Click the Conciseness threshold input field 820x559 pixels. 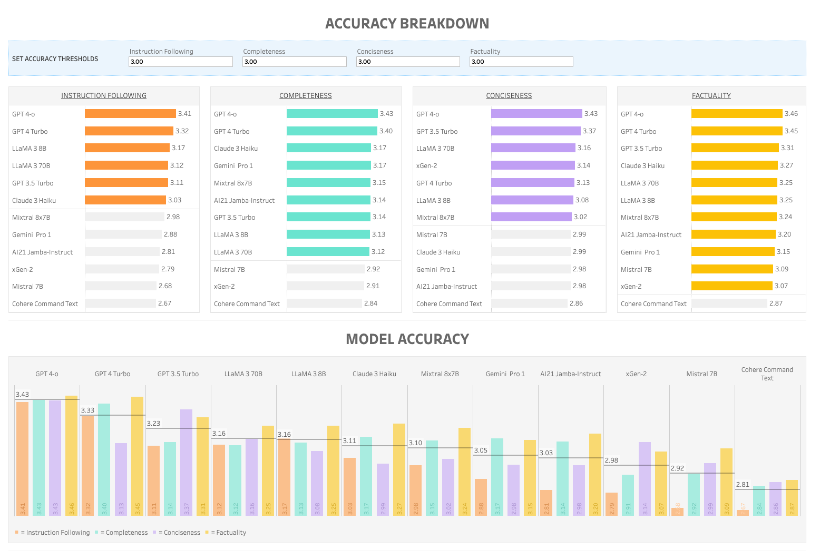tap(408, 62)
